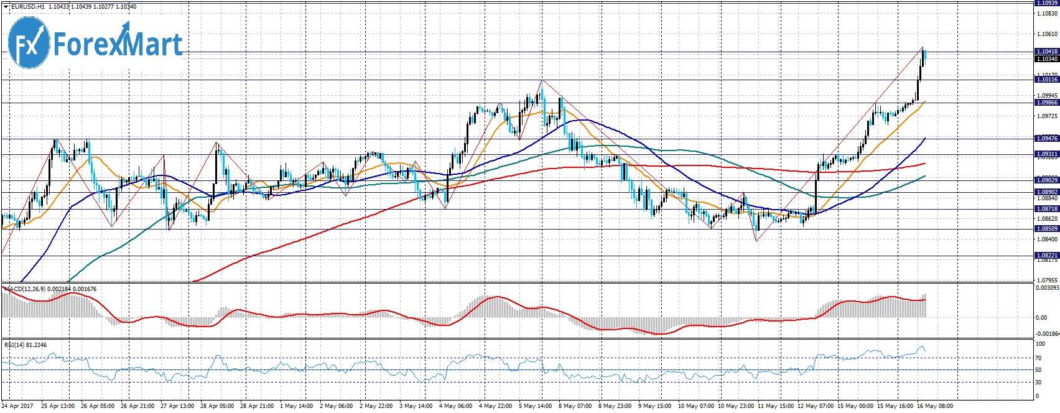Click the time axis label 16 May 08:00
Viewport: 1060px width, 413px height.
point(935,406)
